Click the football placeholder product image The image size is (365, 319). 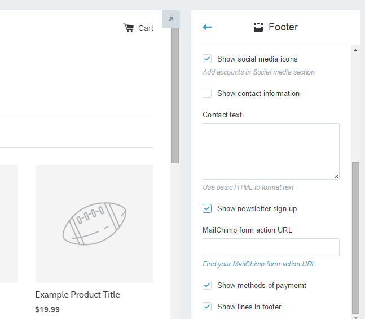pos(95,224)
